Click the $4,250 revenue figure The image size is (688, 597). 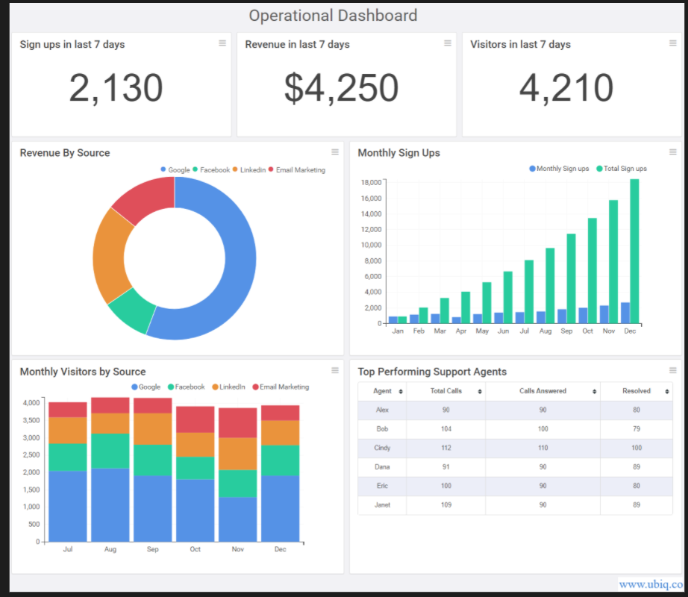click(x=341, y=89)
